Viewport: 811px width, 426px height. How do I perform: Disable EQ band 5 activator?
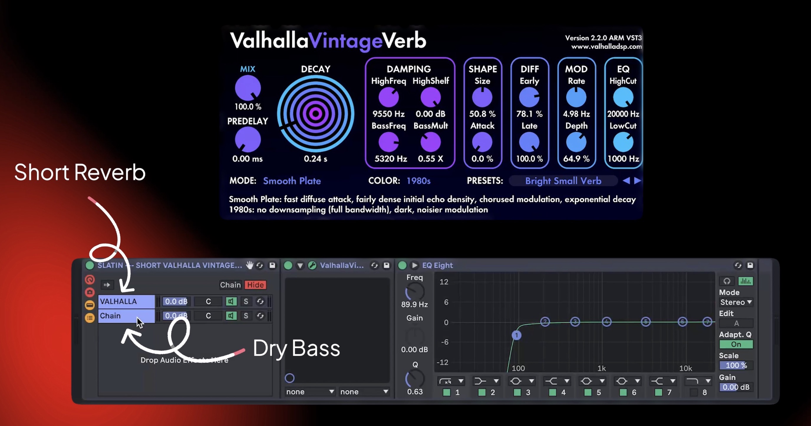click(588, 392)
